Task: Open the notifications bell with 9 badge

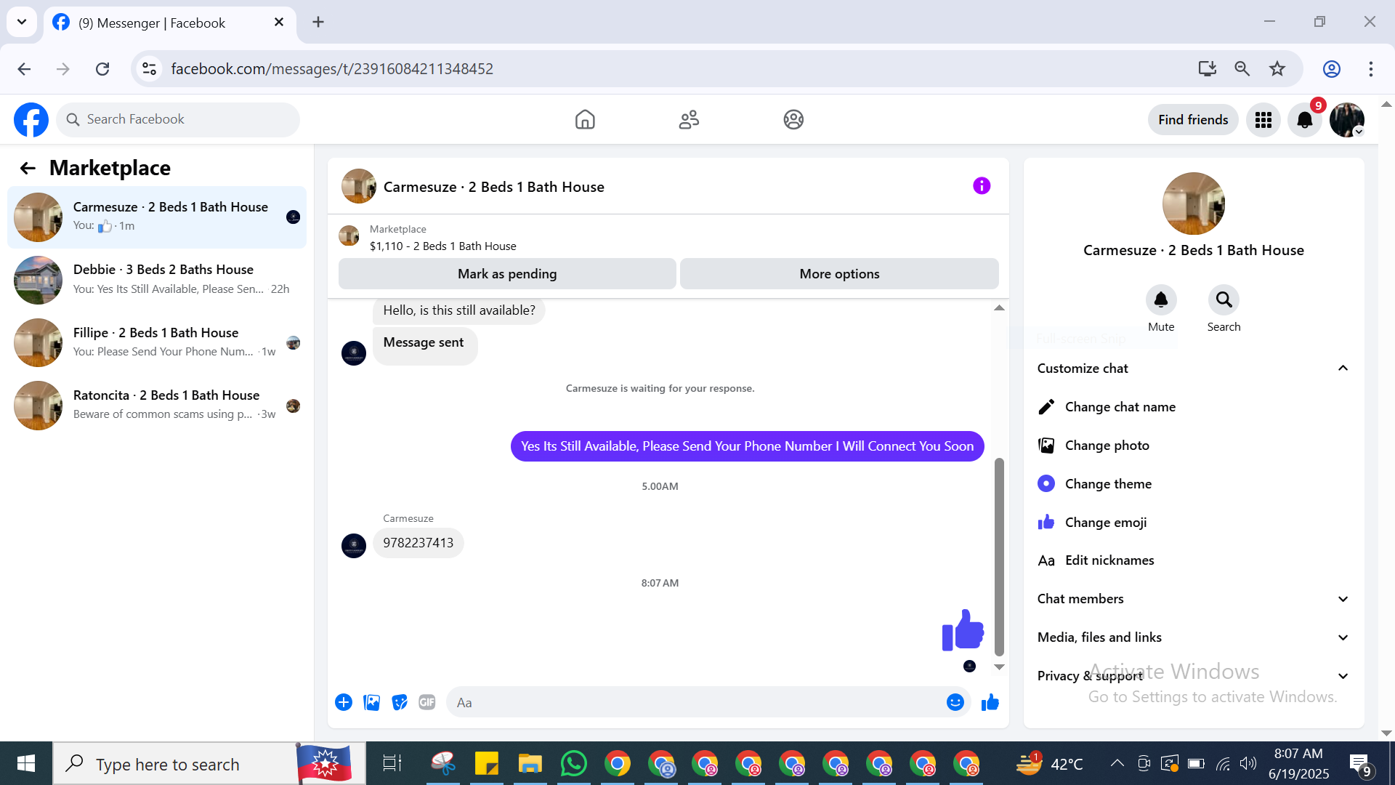Action: tap(1305, 120)
